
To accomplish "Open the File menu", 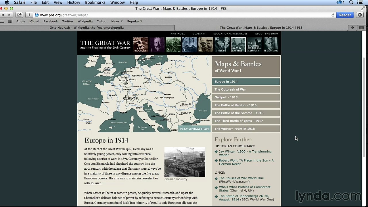I will pos(34,2).
